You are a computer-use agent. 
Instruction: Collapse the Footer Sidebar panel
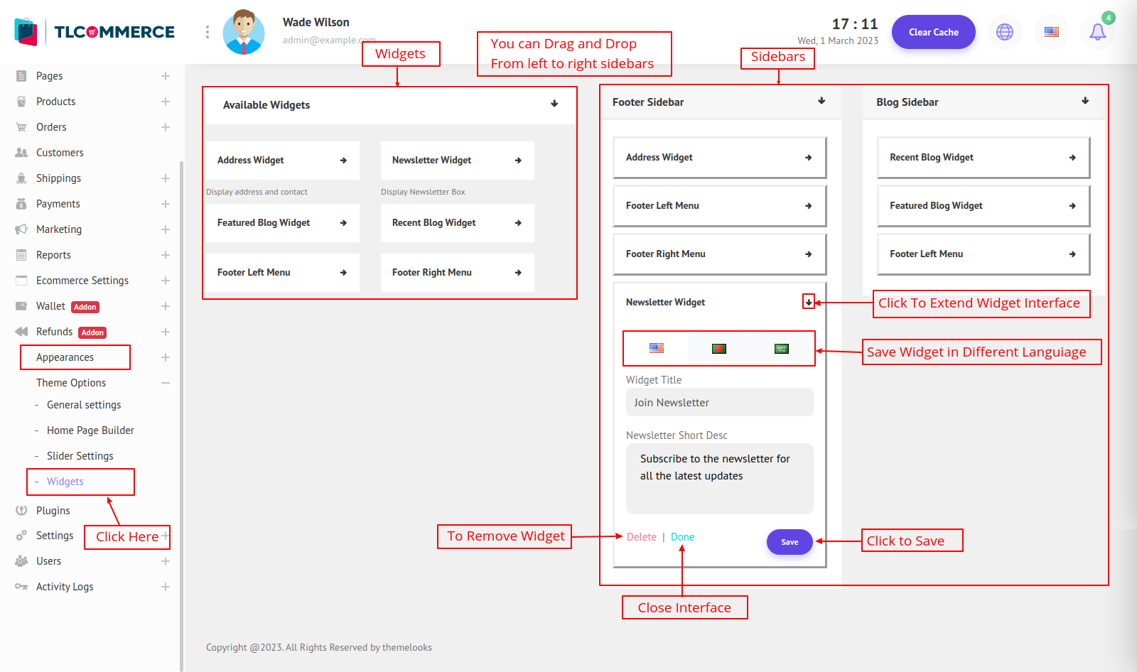821,101
